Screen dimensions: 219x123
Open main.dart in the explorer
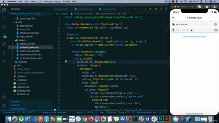(23, 62)
